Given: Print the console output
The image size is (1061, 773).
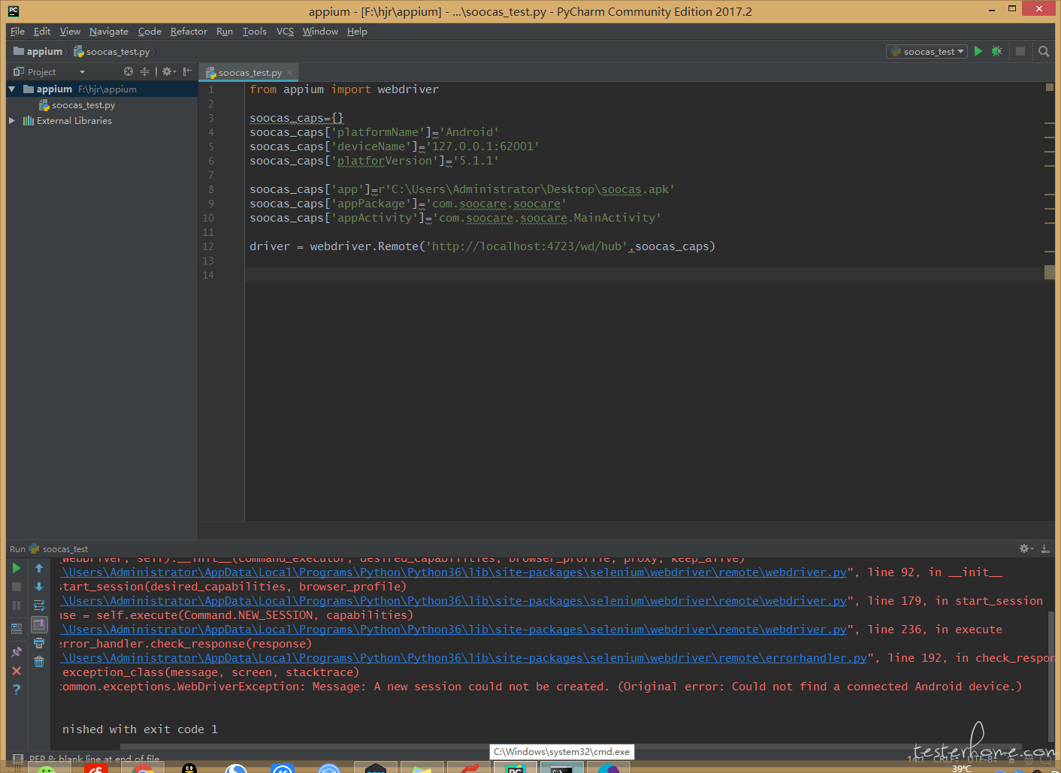Looking at the screenshot, I should [x=39, y=643].
